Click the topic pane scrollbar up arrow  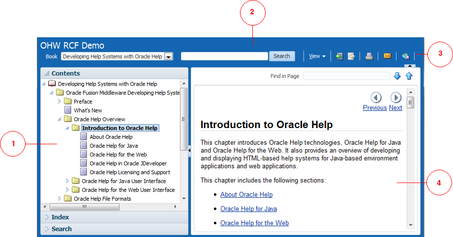click(x=411, y=92)
